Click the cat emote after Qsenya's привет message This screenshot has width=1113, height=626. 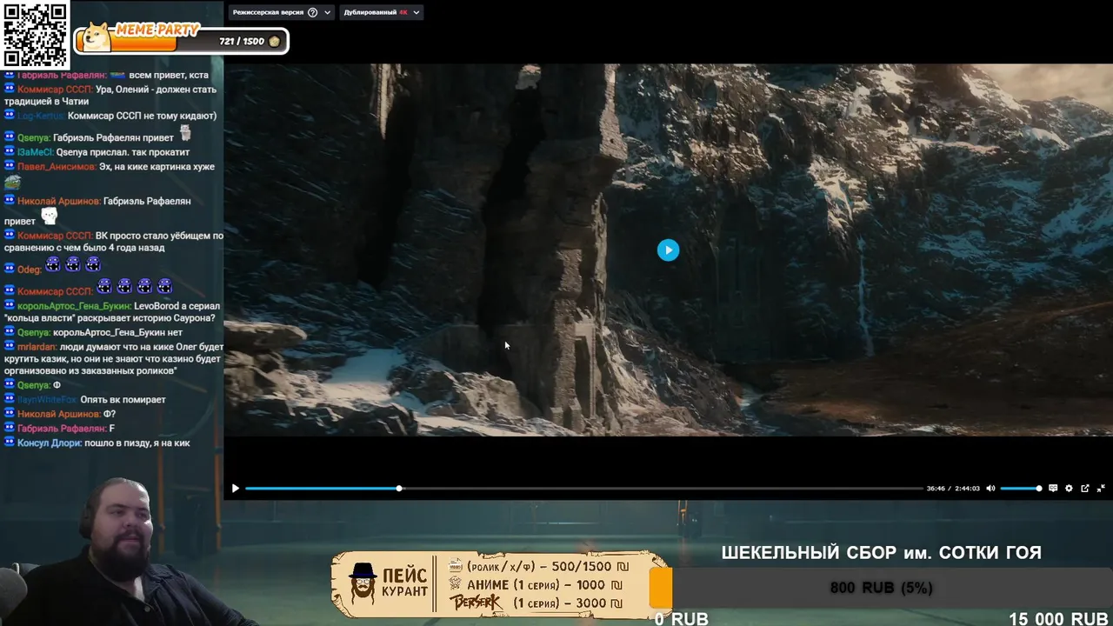pos(184,133)
